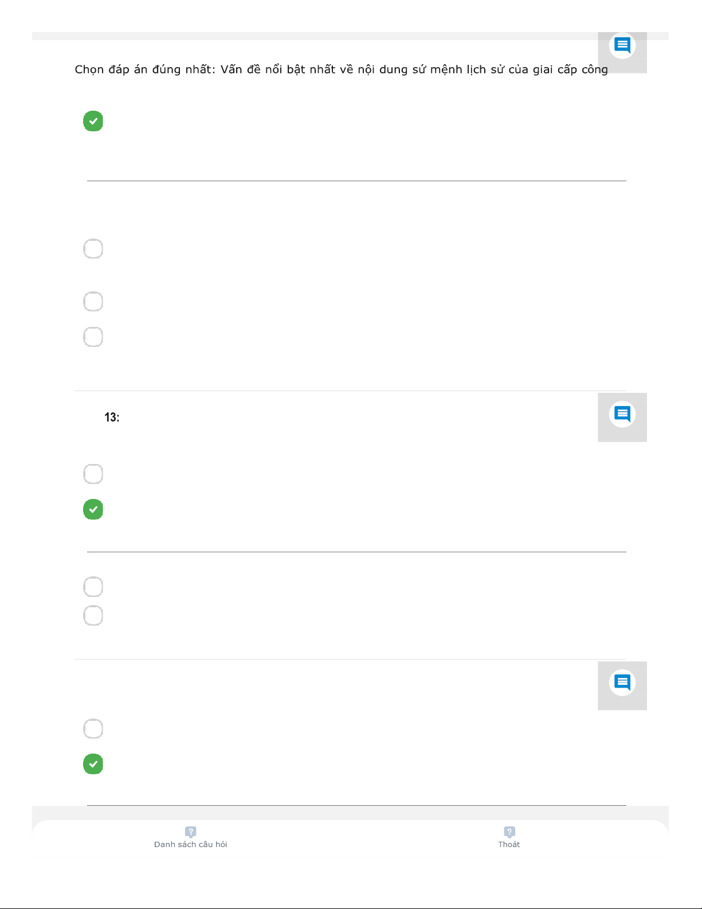This screenshot has width=702, height=909.
Task: Click the green checked answer of question 13
Action: [93, 509]
